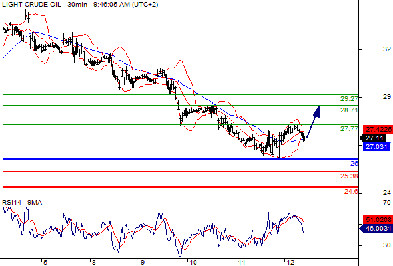The width and height of the screenshot is (393, 266).
Task: Click the red 51.0208 RSI value tag
Action: (x=378, y=219)
